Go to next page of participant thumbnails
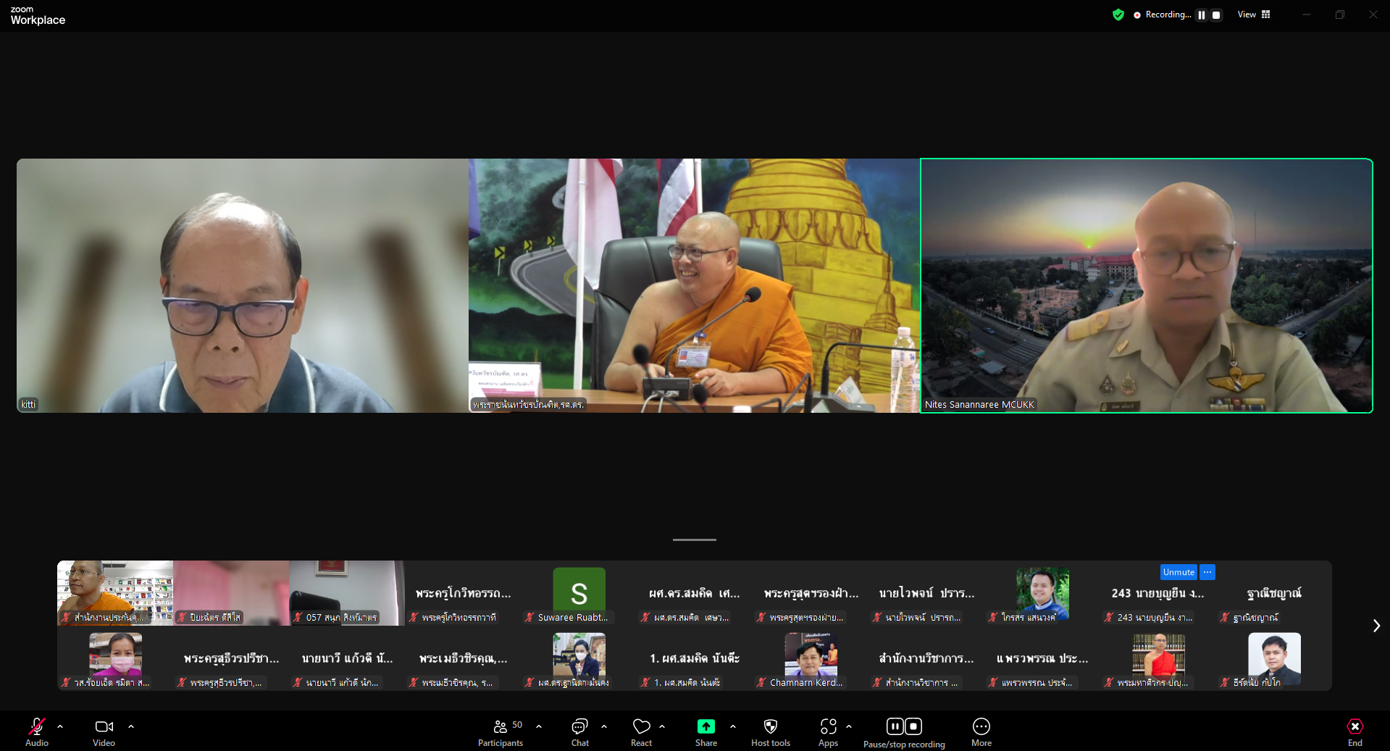 click(1376, 626)
